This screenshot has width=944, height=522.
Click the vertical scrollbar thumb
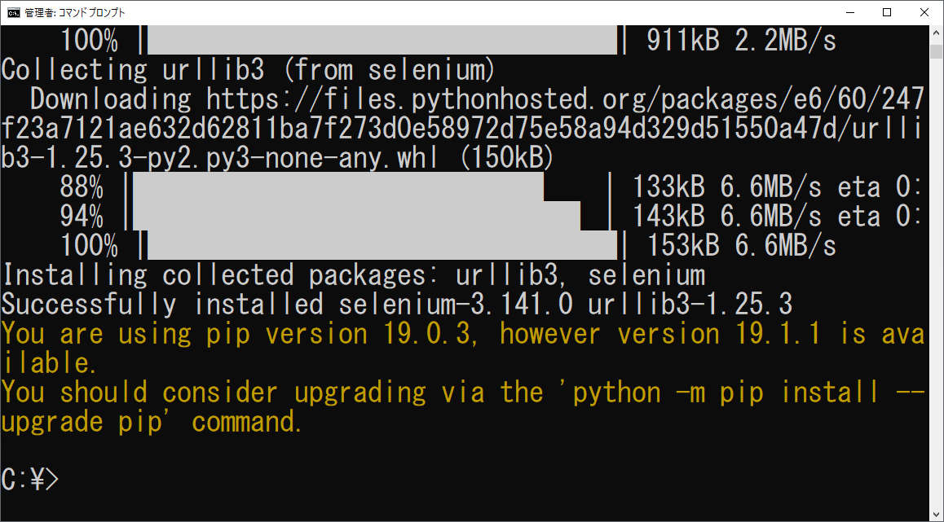pos(936,52)
